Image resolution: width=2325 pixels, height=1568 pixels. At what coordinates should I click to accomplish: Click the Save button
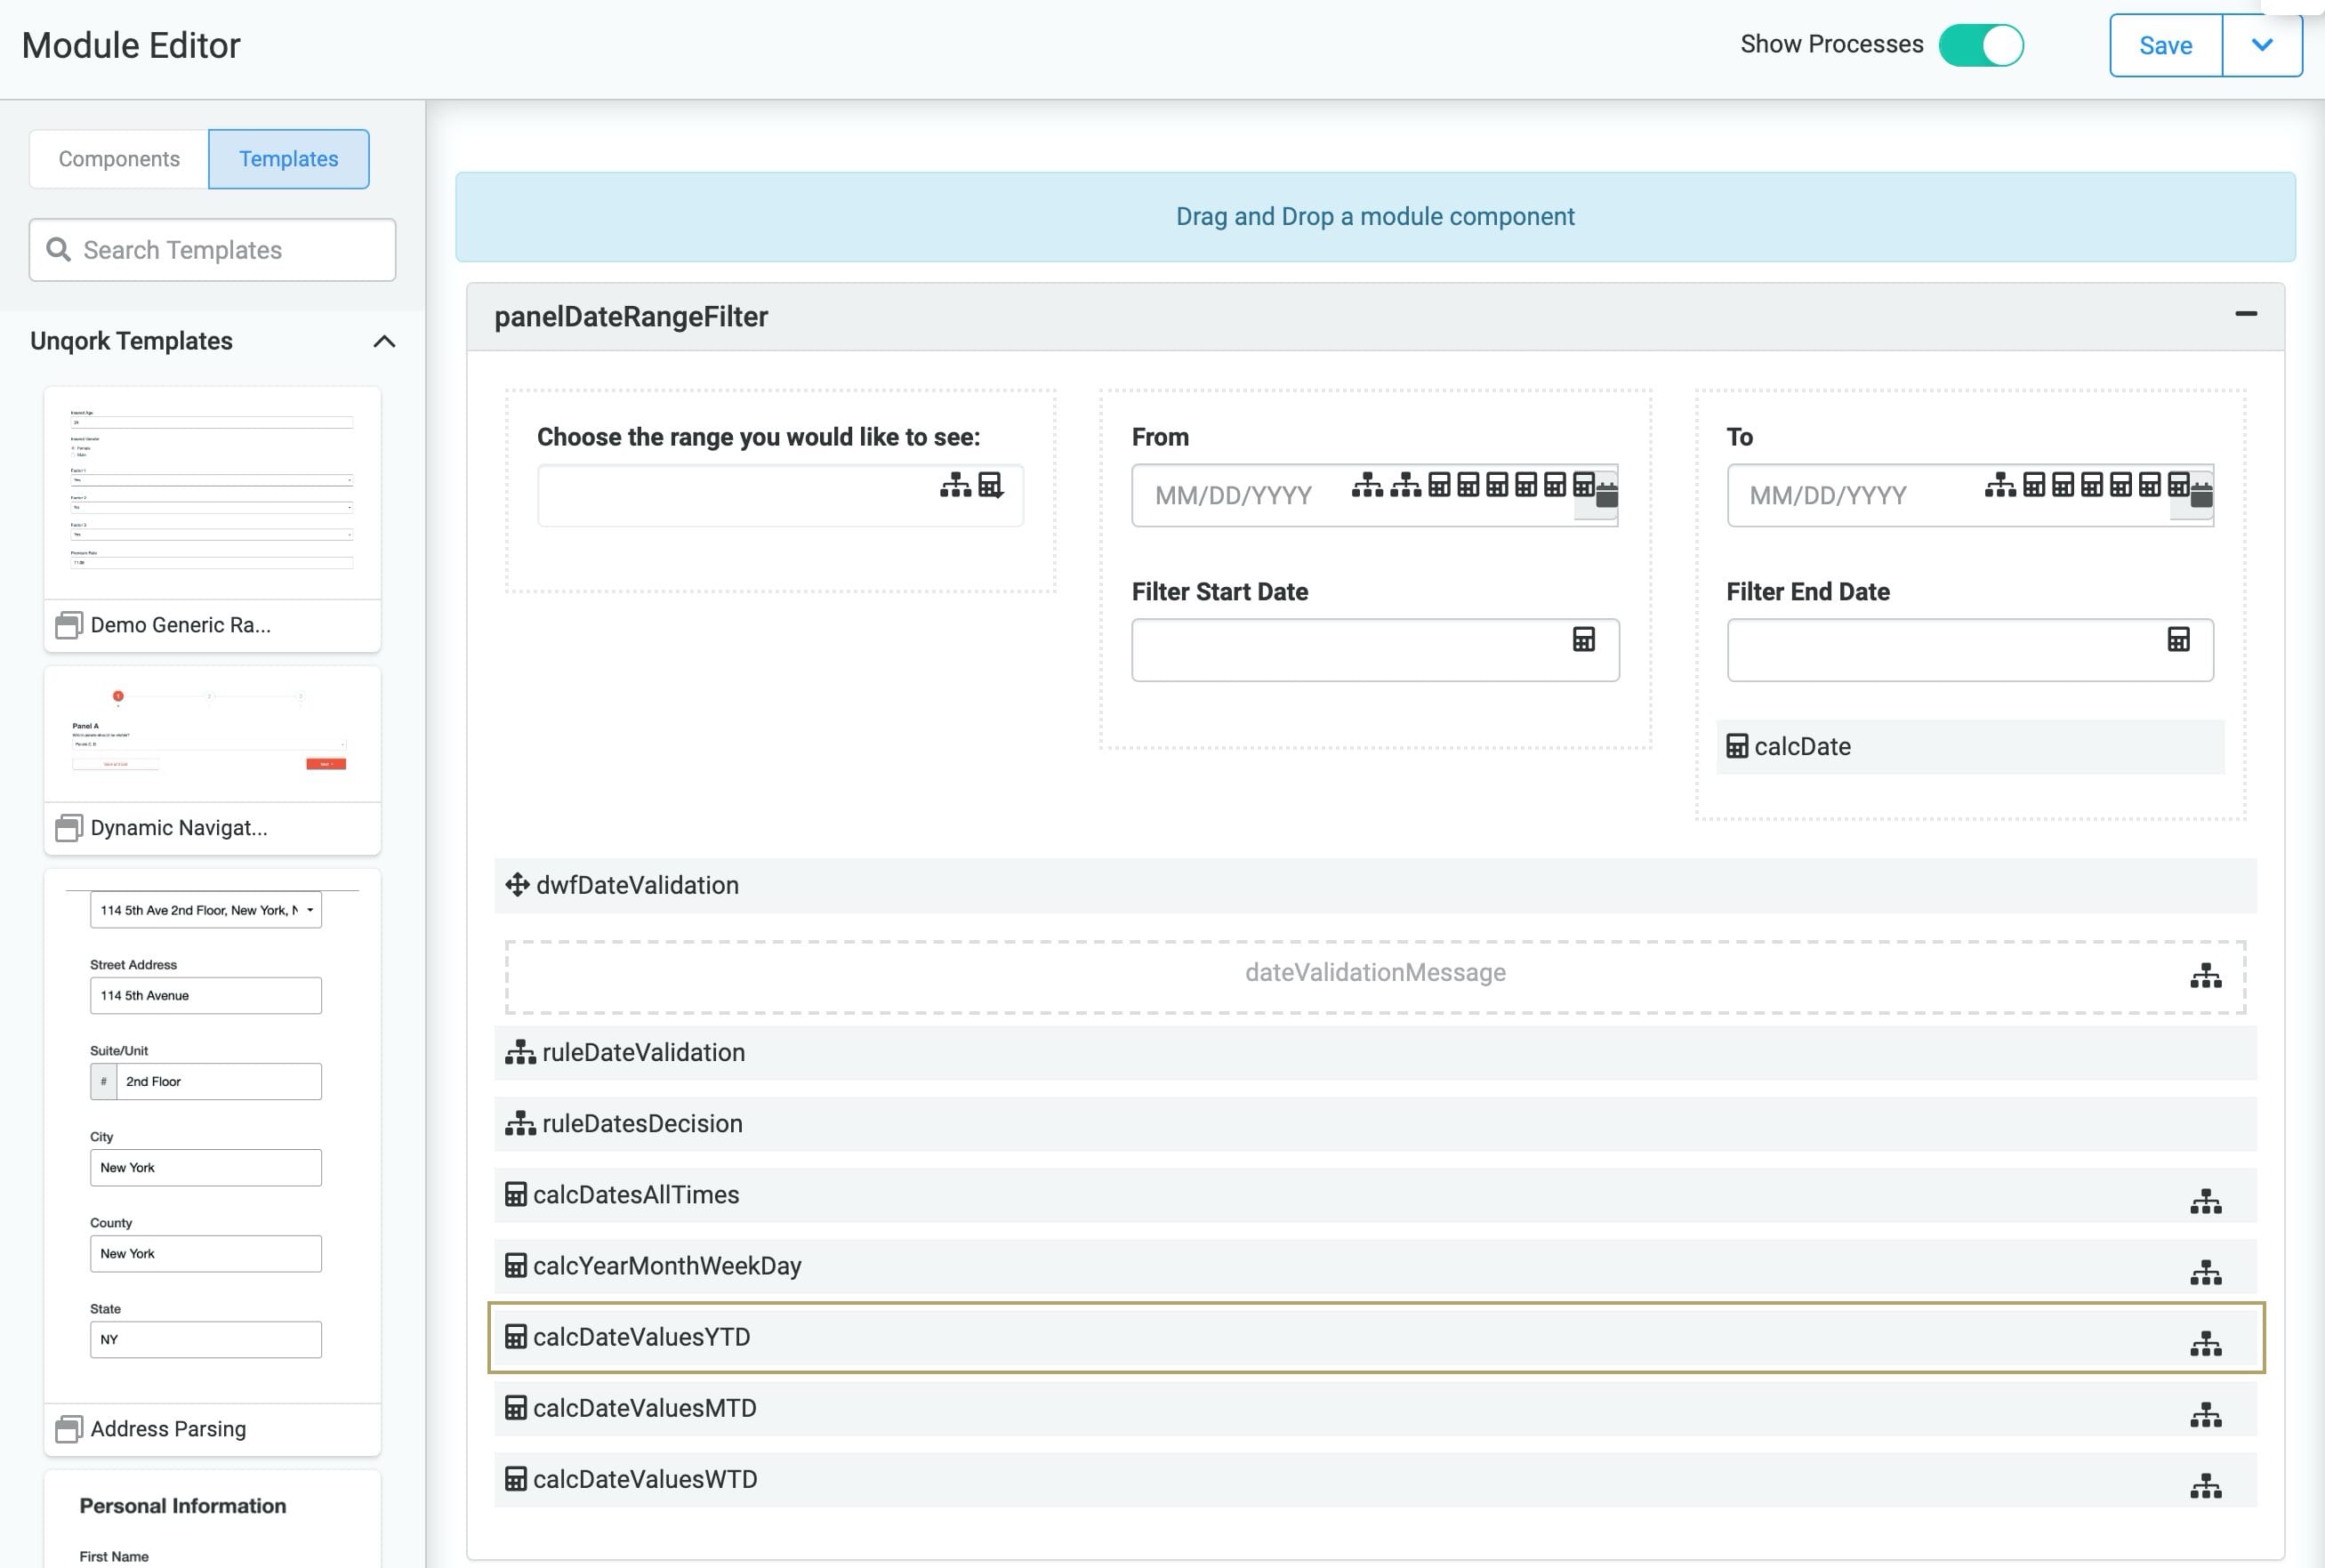[2165, 45]
